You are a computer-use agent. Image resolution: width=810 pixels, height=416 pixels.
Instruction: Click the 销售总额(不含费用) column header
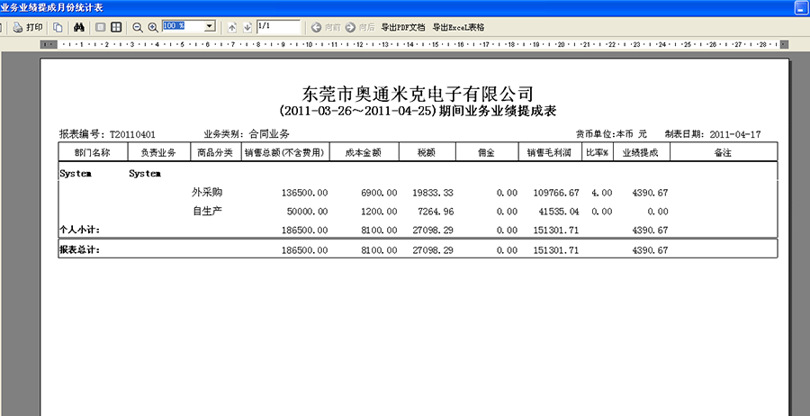point(285,152)
